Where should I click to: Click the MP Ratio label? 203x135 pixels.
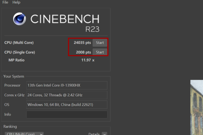[17, 60]
